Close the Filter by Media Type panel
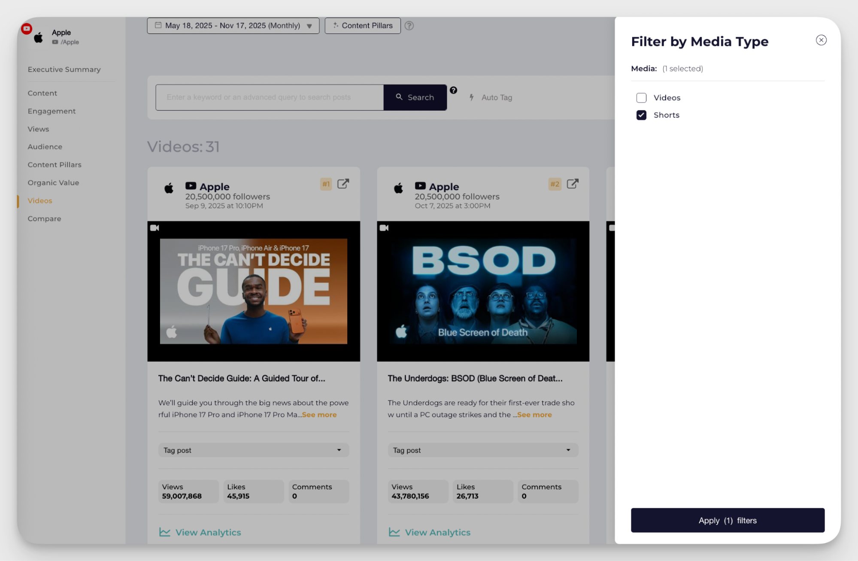The height and width of the screenshot is (561, 858). (821, 40)
